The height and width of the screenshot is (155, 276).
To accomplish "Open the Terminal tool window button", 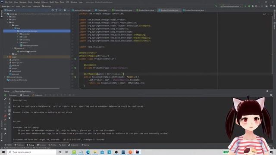I will 41,145.
